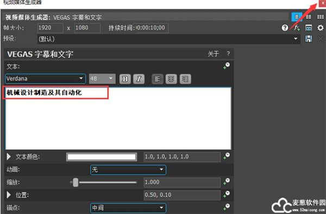Open the preset (默认) dropdown

(168, 39)
